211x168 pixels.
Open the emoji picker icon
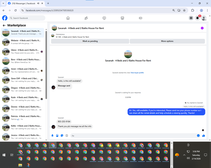[198, 136]
